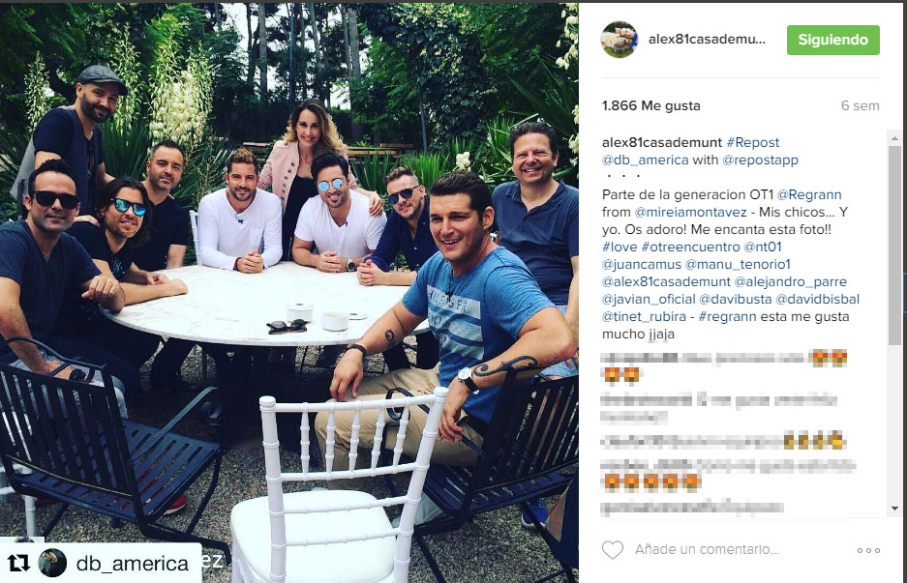View the 1.866 Me gusta likes list
Image resolution: width=907 pixels, height=583 pixels.
point(650,105)
